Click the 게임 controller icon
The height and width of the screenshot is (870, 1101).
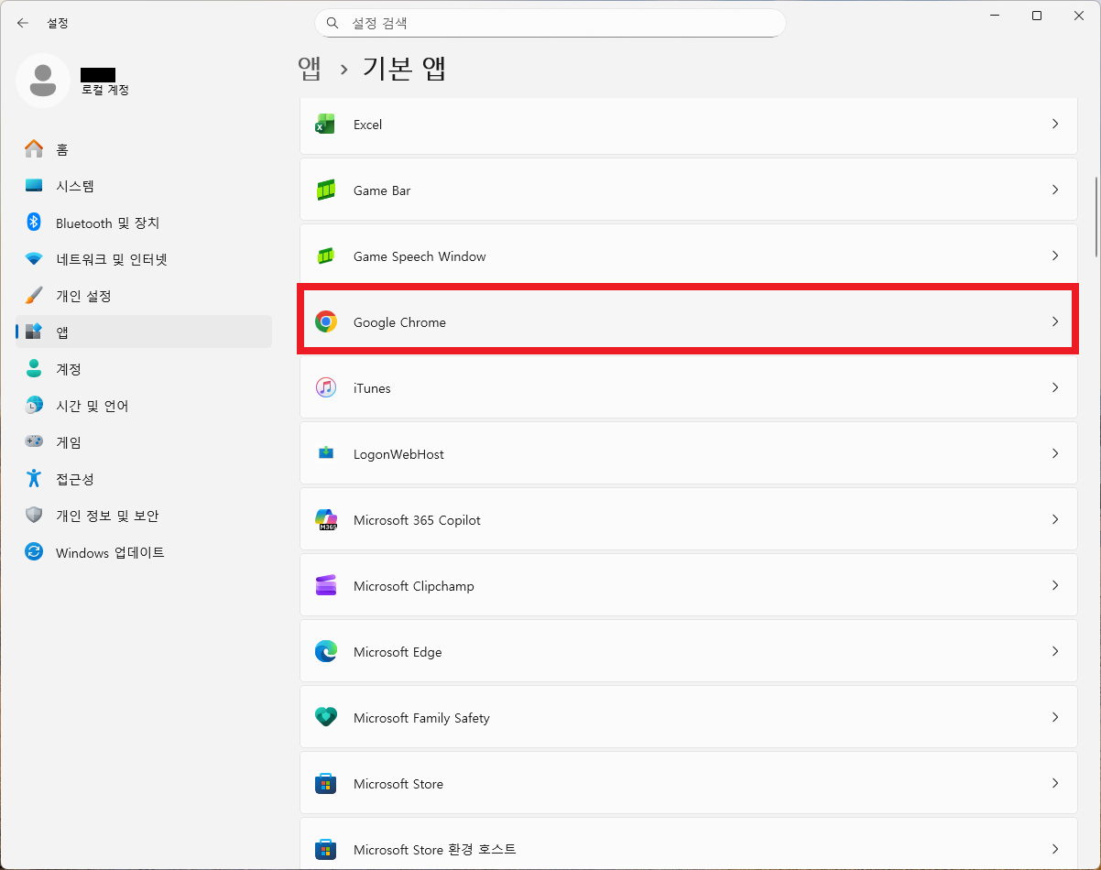point(34,441)
